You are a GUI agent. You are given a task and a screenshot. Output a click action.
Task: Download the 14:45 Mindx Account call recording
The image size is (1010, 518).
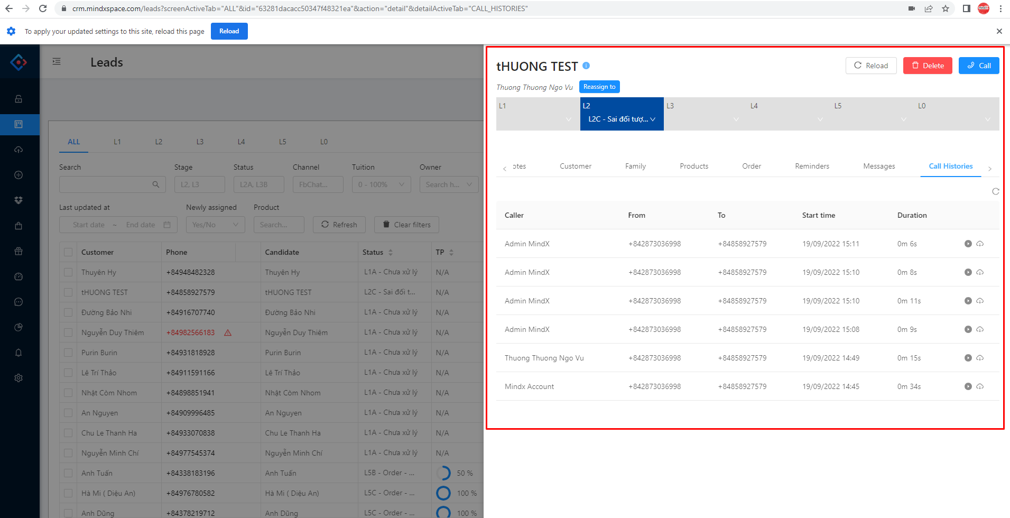(x=980, y=386)
